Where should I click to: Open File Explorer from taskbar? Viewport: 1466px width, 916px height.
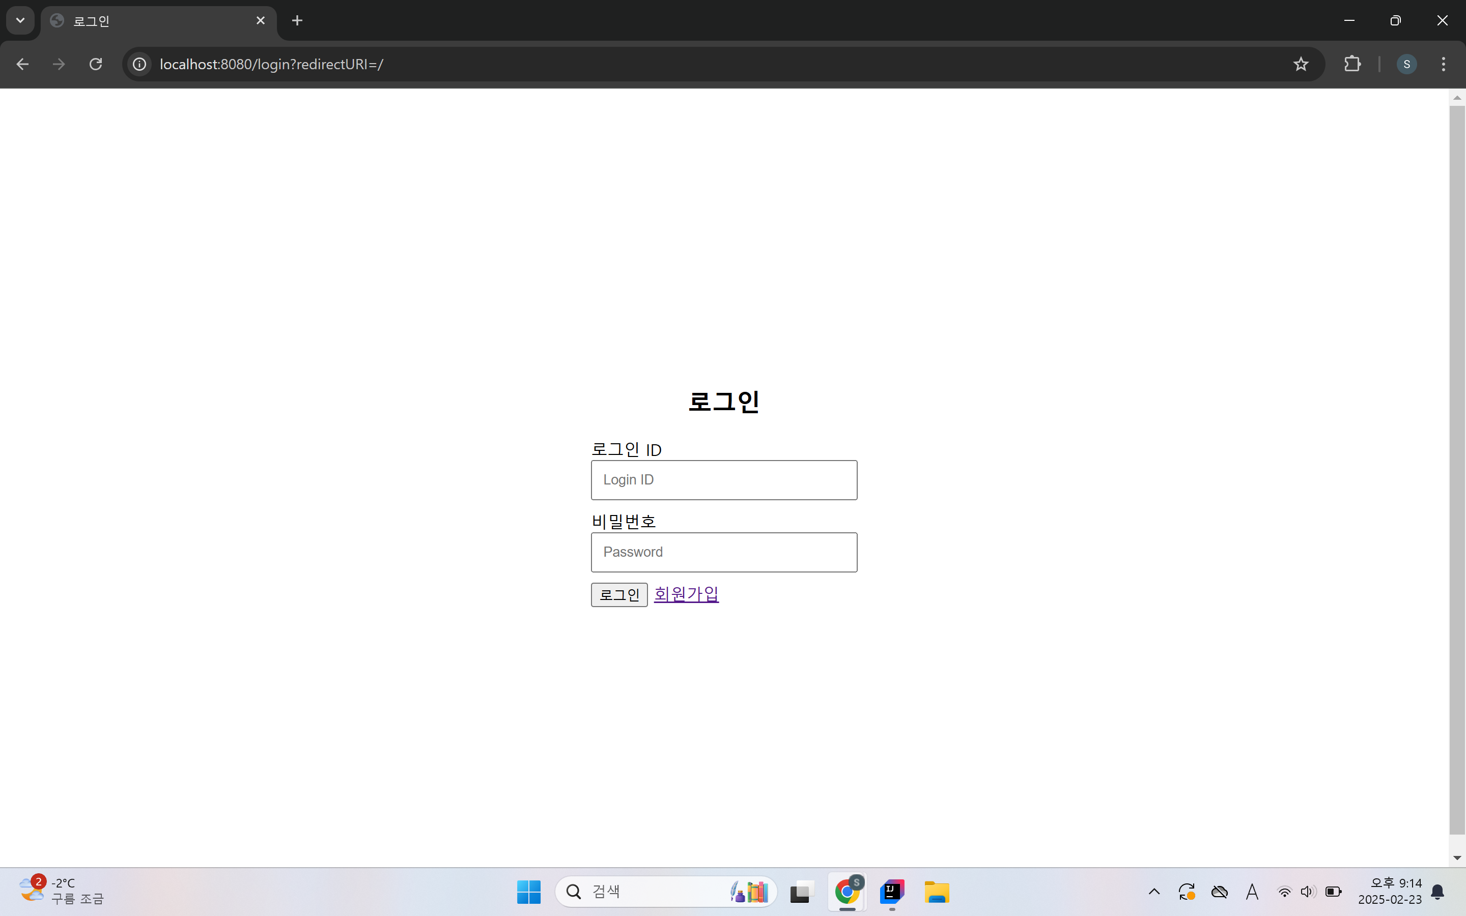937,892
